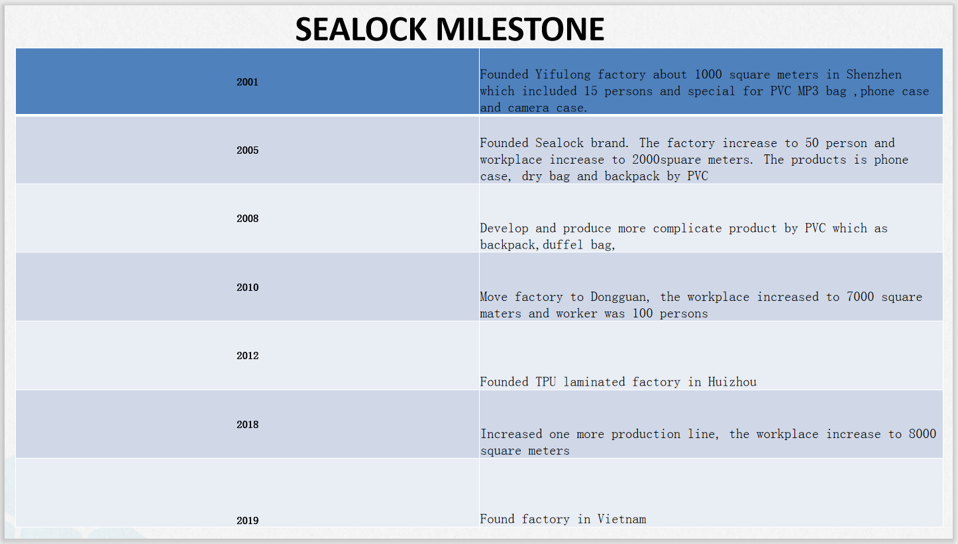Select the 2012 year cell
The width and height of the screenshot is (958, 544).
point(247,356)
